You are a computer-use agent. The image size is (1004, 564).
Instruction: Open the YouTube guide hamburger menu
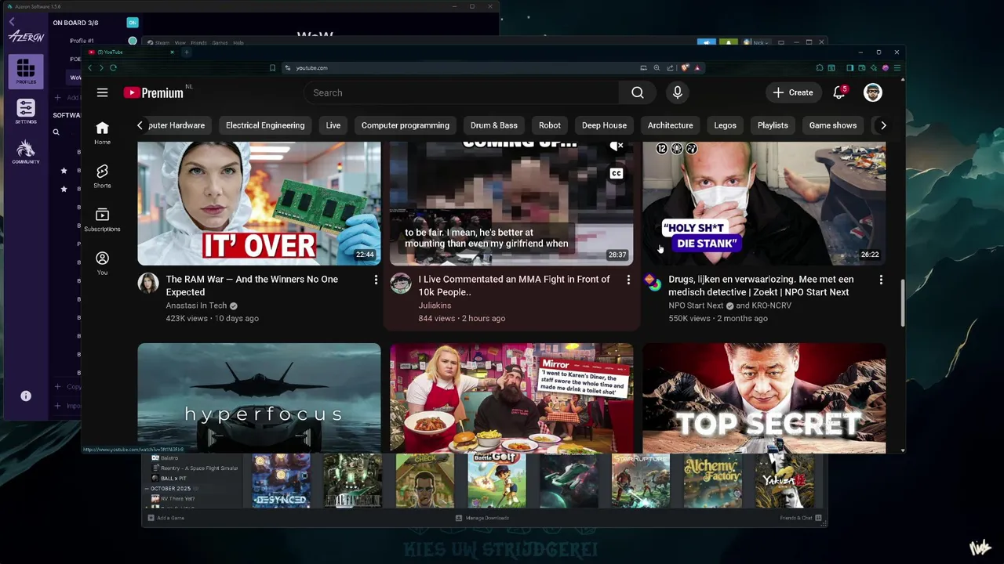[x=102, y=92]
